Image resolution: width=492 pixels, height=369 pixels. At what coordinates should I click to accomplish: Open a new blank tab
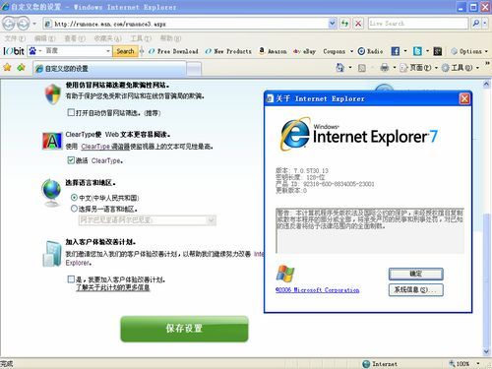194,69
